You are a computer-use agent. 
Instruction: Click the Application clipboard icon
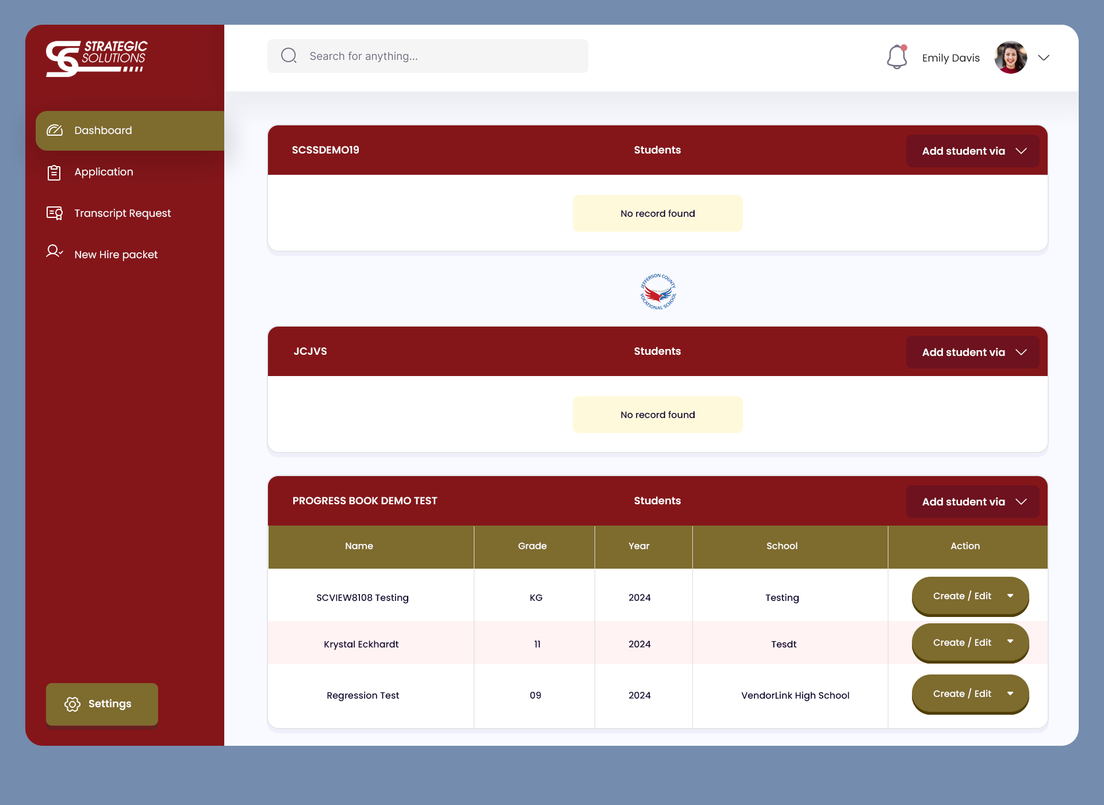(x=54, y=172)
